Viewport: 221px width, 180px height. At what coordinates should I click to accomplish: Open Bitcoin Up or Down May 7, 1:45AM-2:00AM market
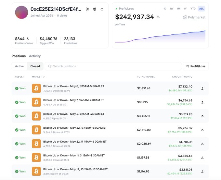pyautogui.click(x=73, y=100)
